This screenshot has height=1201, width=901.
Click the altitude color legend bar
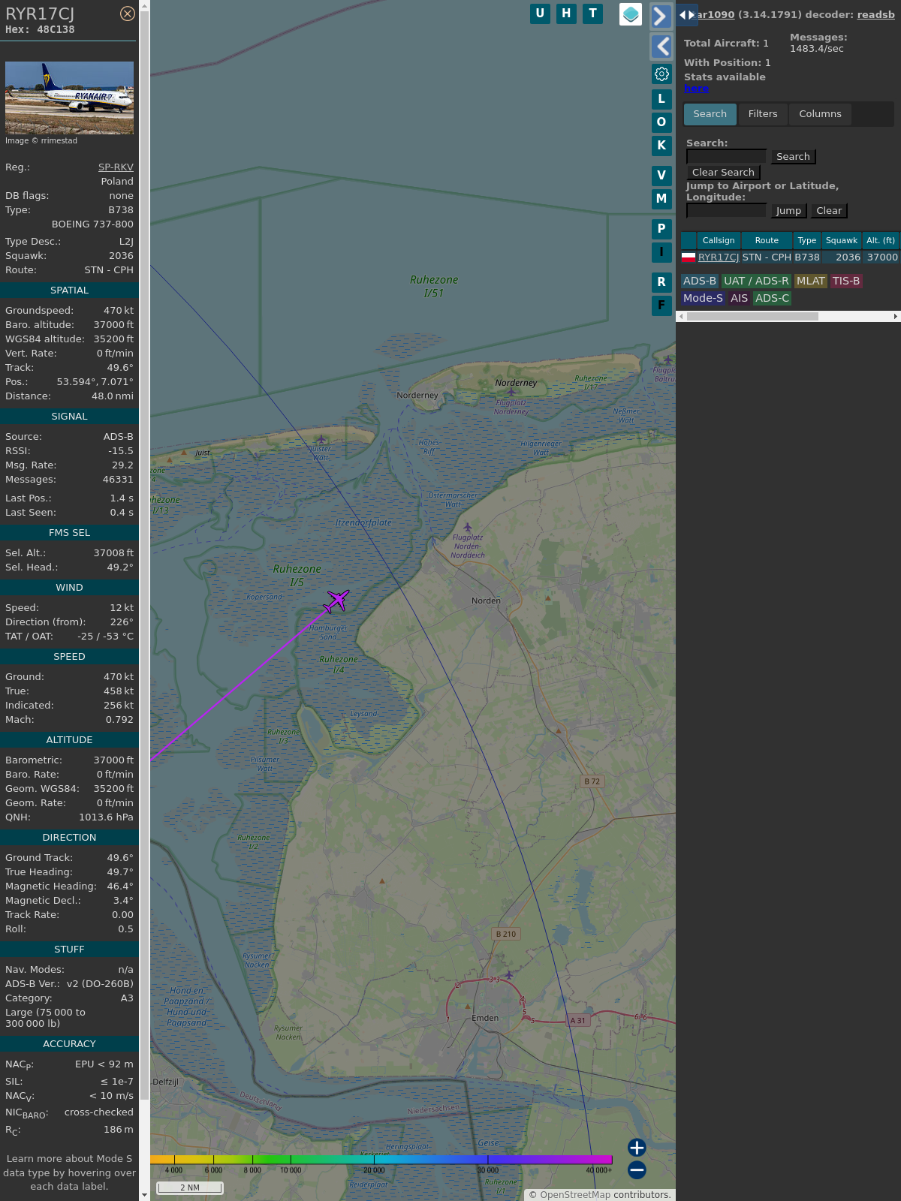point(381,1160)
